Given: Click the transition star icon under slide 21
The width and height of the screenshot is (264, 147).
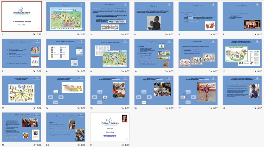Looking at the screenshot, I should click(123, 145).
